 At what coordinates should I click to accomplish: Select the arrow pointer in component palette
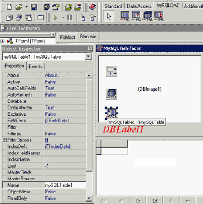click(109, 16)
